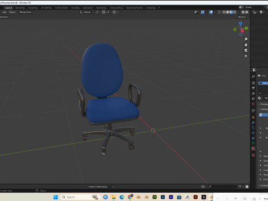268x201 pixels.
Task: Open the Tool properties tab
Action: tap(253, 76)
